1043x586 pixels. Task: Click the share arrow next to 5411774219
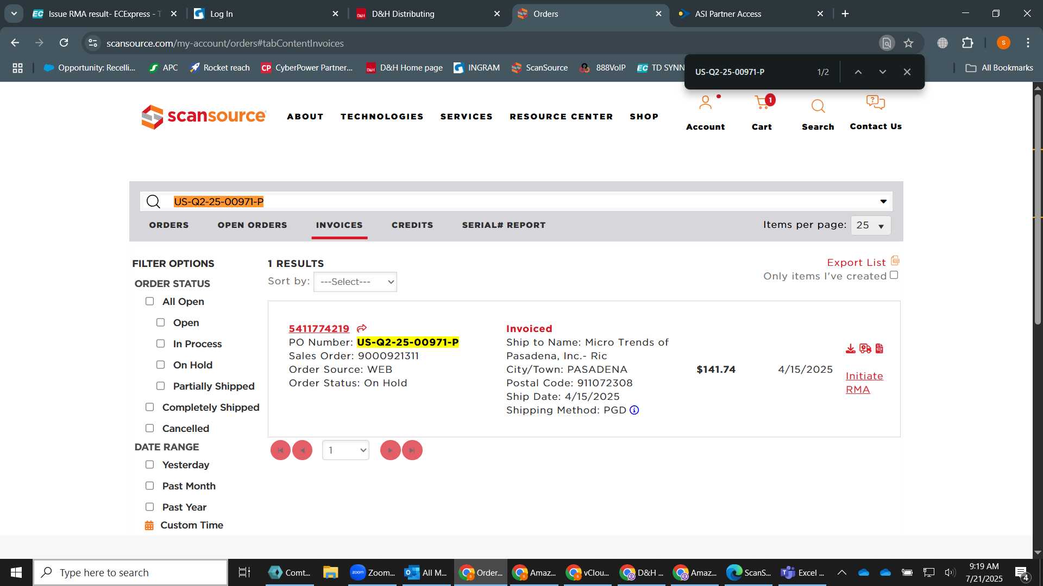click(362, 328)
